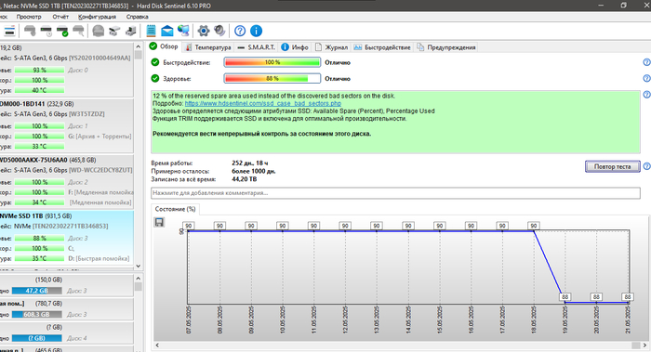The width and height of the screenshot is (651, 352).
Task: Click the blue envelope e-mail icon
Action: pos(166,31)
